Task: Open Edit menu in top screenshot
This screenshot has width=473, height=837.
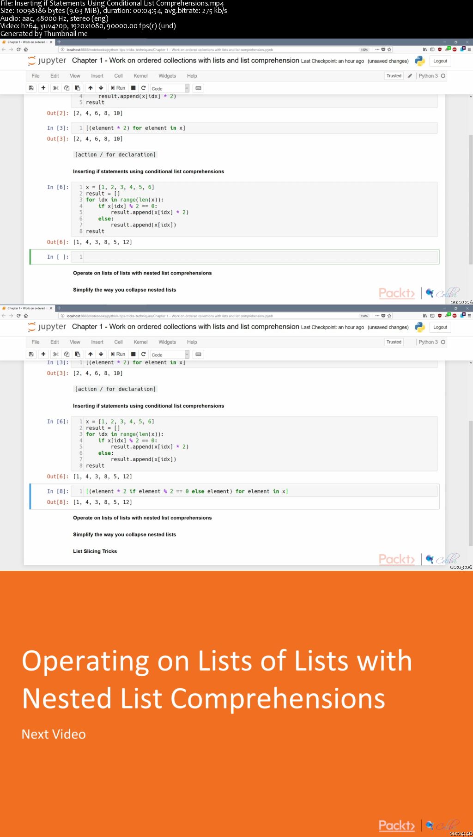Action: [x=55, y=76]
